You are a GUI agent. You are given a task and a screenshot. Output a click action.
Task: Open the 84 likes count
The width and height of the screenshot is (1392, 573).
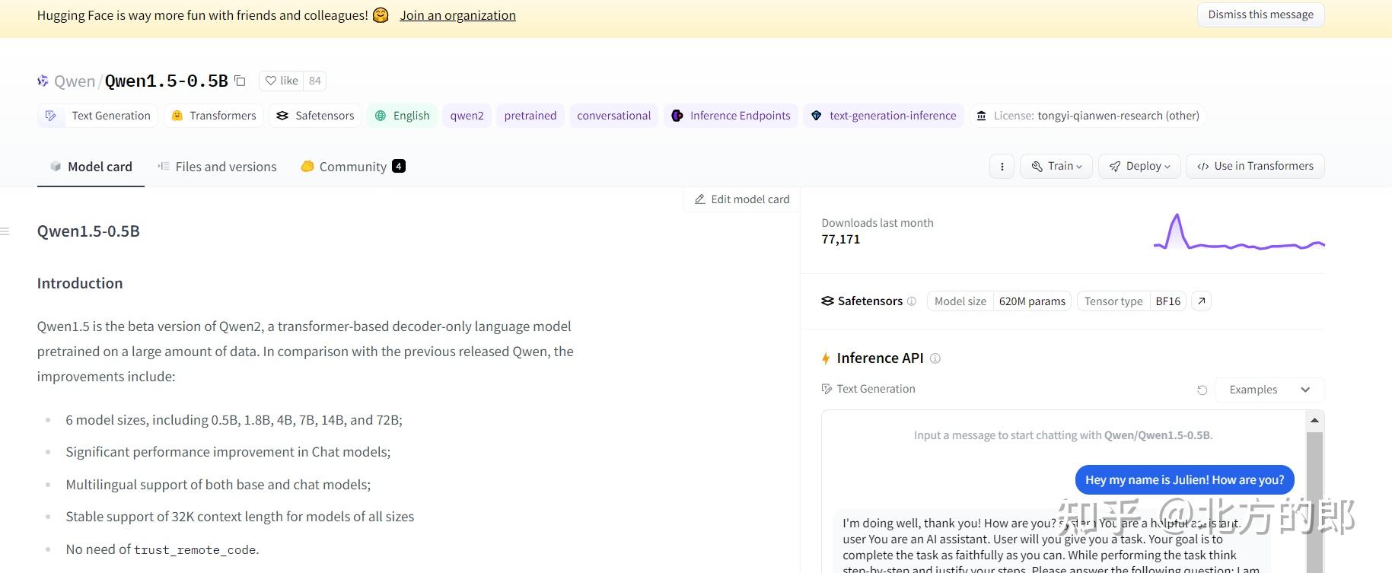pyautogui.click(x=315, y=81)
